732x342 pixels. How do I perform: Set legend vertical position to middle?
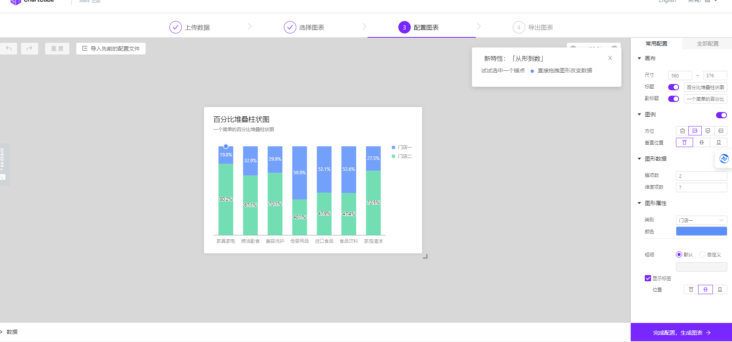coord(701,143)
